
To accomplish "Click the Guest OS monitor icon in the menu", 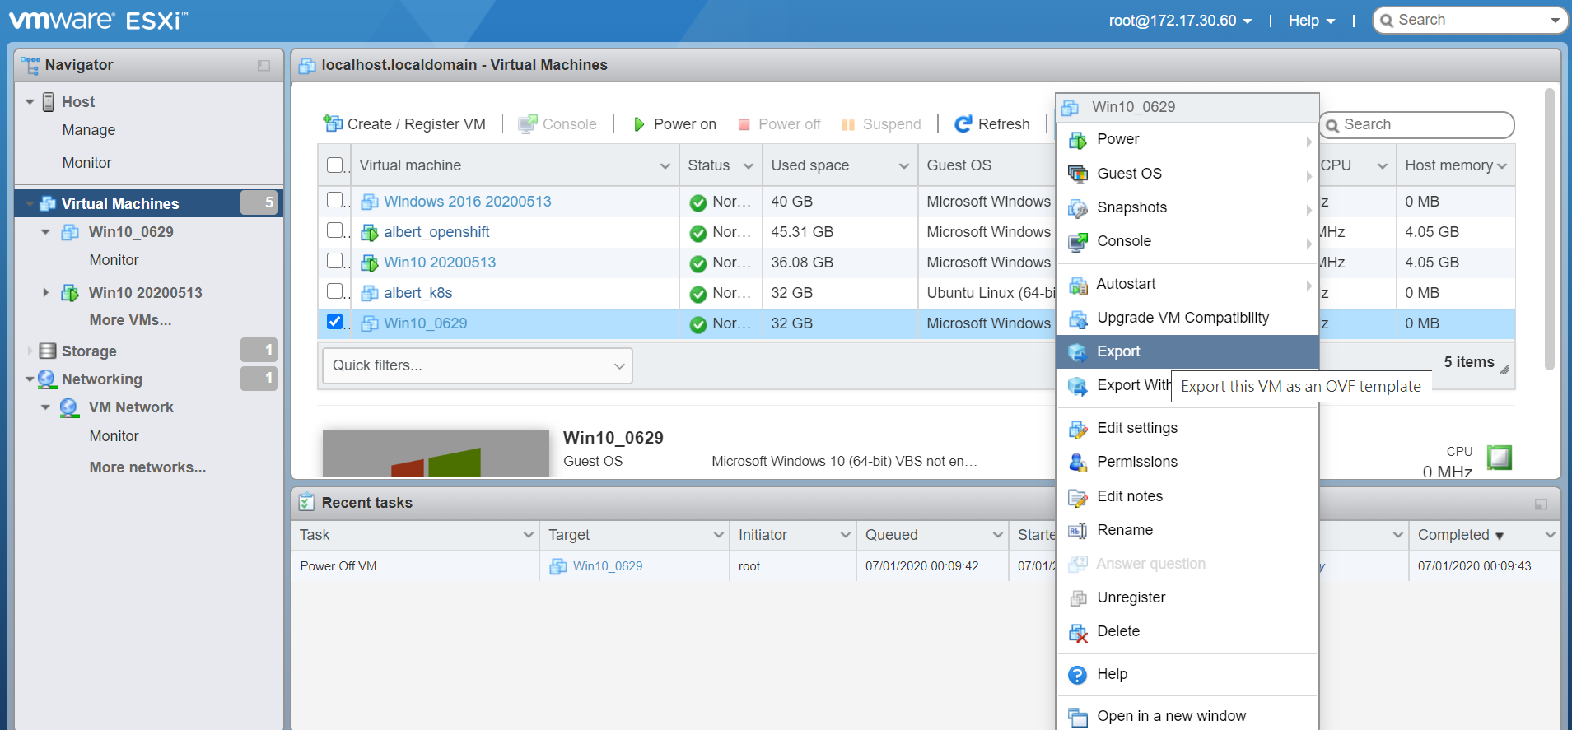I will tap(1077, 174).
